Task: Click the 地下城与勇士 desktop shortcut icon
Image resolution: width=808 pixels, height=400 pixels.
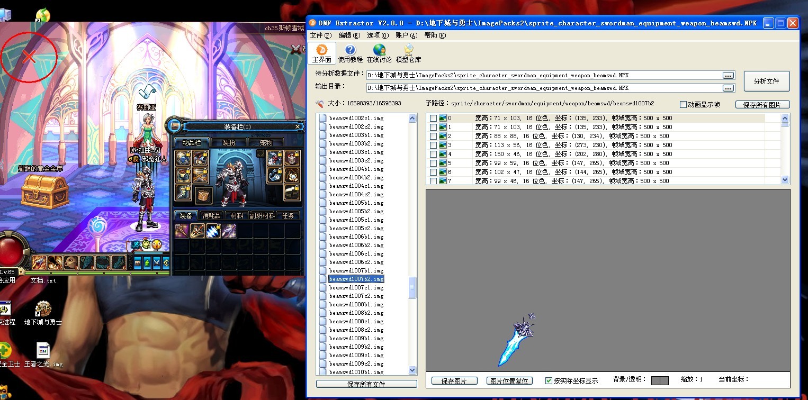Action: [43, 308]
